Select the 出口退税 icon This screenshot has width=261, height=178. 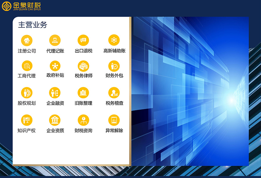point(84,40)
